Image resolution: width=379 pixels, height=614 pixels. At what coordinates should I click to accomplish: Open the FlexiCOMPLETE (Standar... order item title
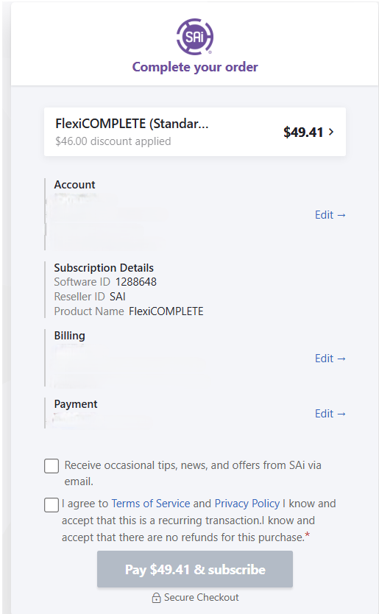pos(132,124)
